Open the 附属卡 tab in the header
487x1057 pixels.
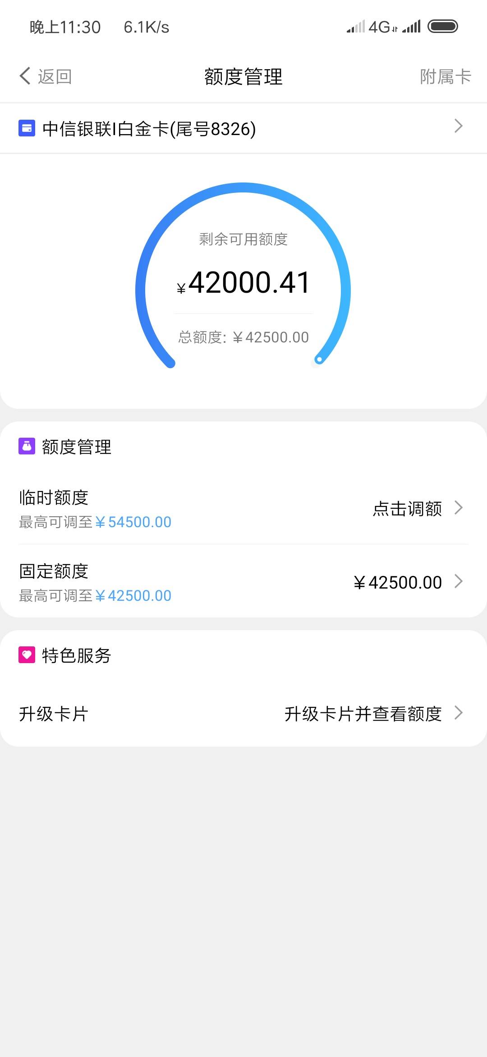(446, 76)
